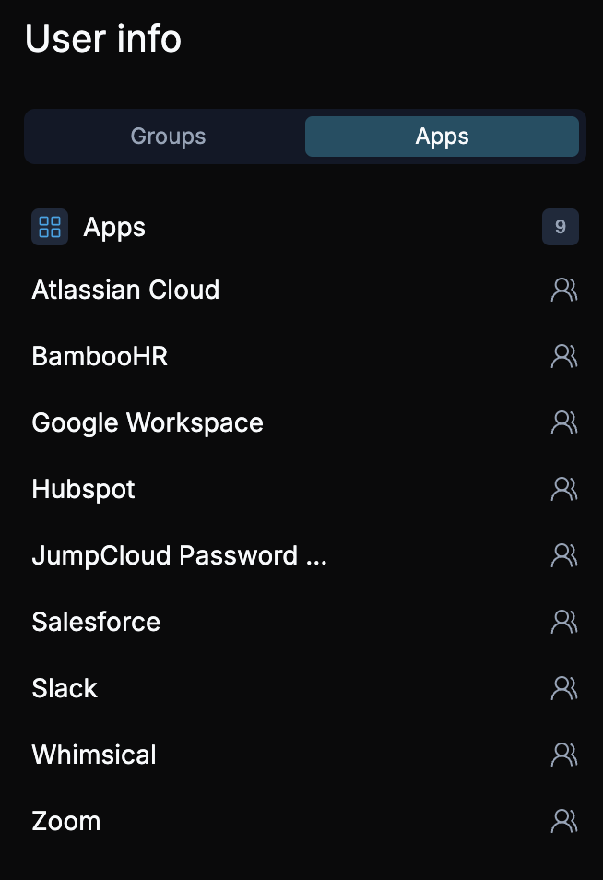Click the Apps grid icon next to Apps header
Screen dimensions: 603x880
50,227
